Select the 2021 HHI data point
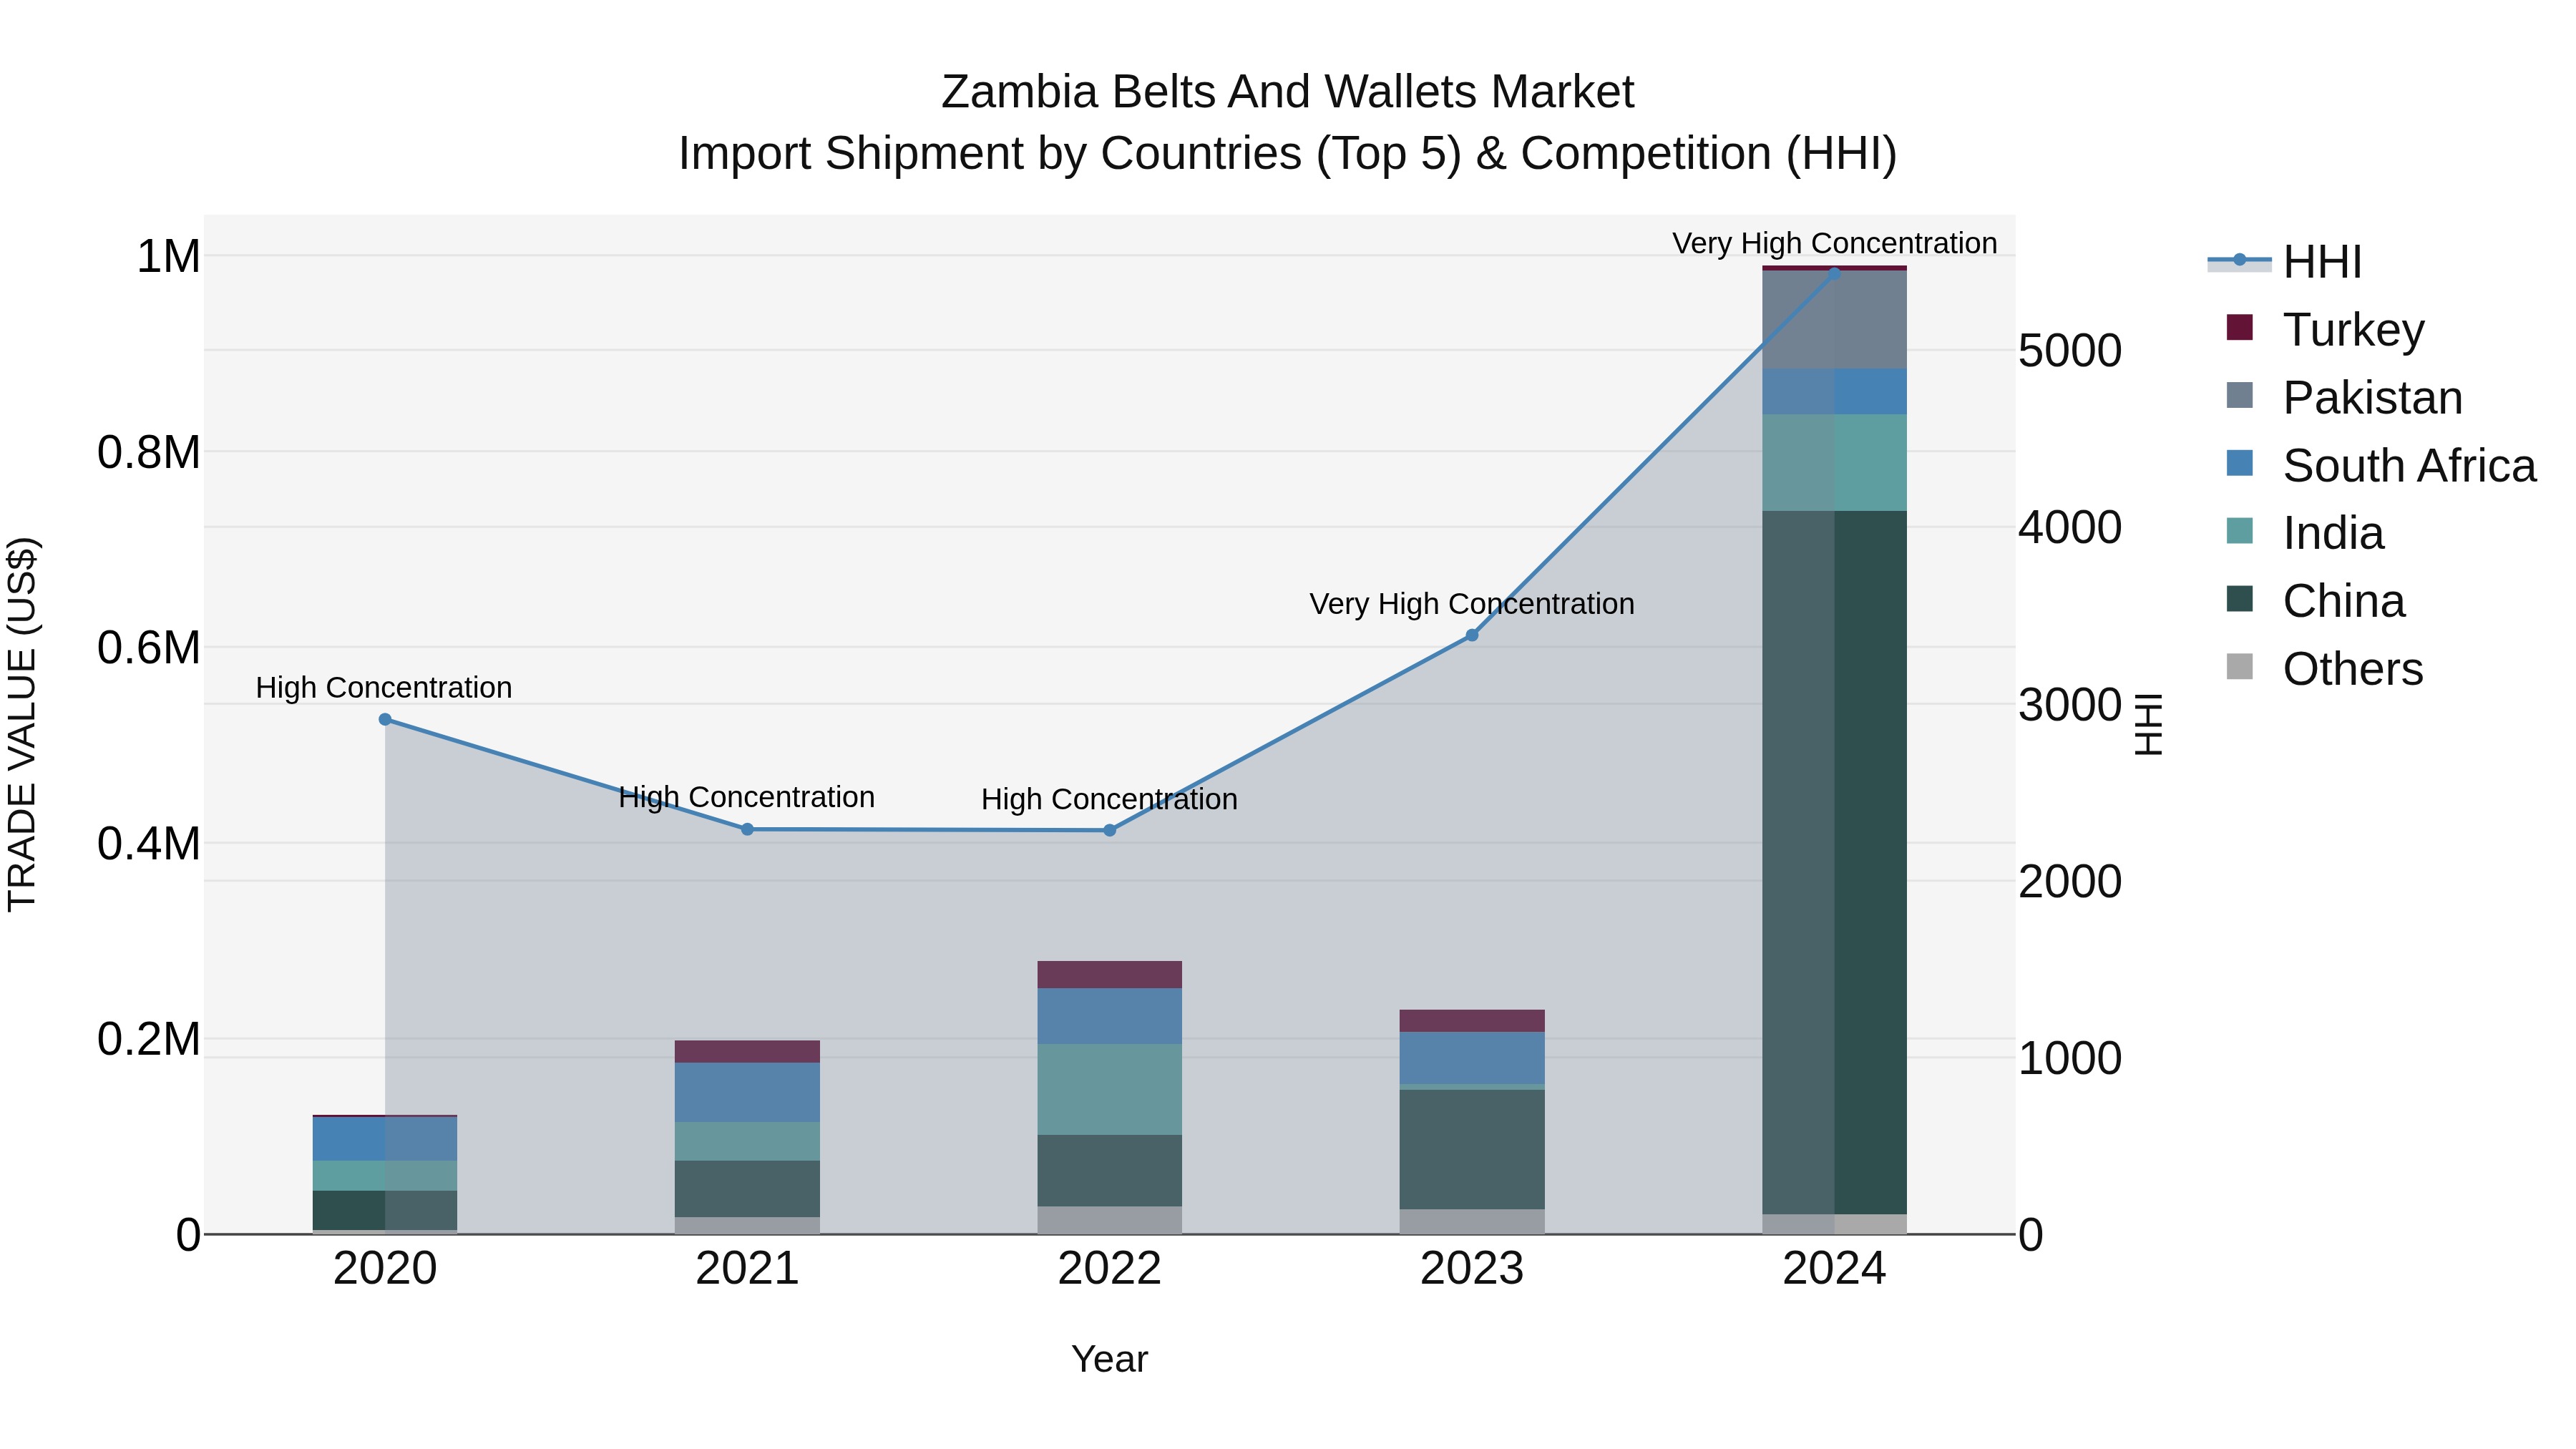This screenshot has height=1449, width=2576. 747,829
